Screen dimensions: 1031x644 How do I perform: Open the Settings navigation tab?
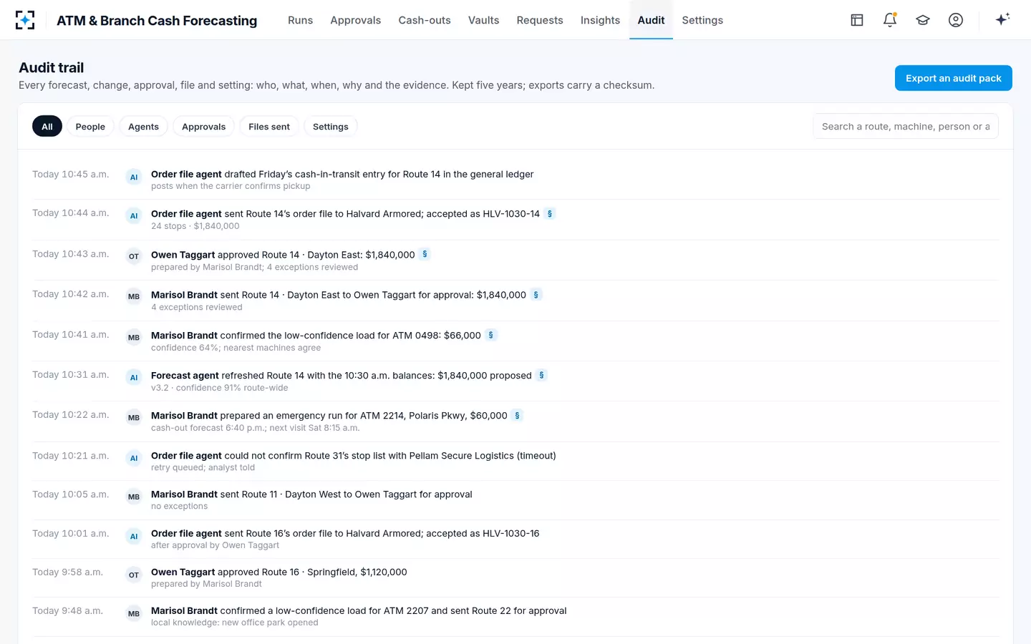(x=702, y=20)
